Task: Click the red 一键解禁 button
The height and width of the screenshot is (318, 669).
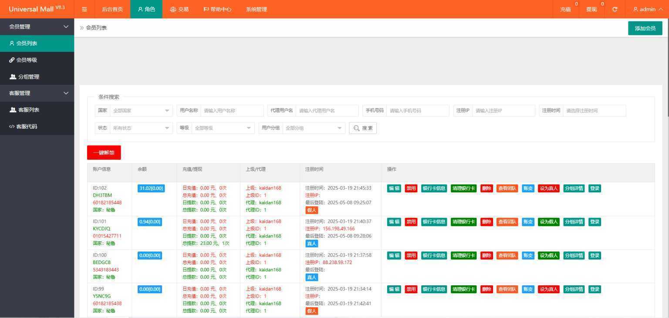Action: 104,153
